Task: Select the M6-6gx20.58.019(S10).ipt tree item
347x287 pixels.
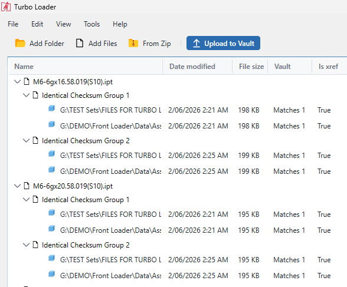Action: coord(73,186)
